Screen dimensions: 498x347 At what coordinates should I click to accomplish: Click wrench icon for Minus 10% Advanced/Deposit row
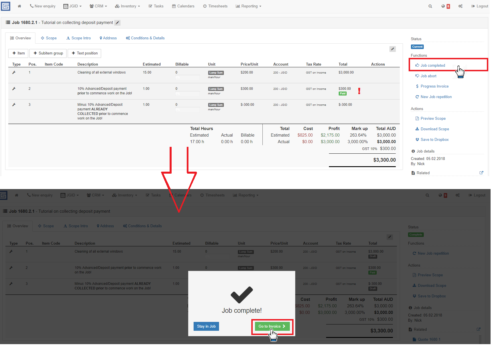pos(14,105)
